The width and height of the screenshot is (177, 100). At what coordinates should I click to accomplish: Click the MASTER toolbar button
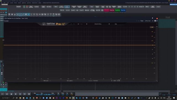98,10
